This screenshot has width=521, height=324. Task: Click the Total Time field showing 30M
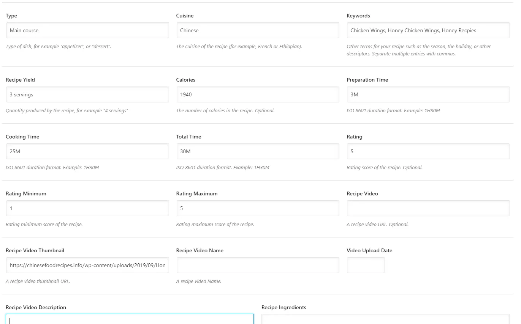(x=258, y=151)
